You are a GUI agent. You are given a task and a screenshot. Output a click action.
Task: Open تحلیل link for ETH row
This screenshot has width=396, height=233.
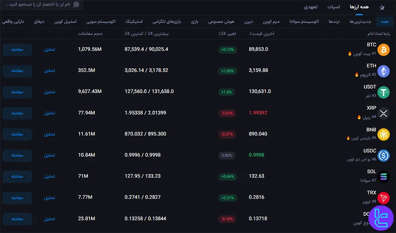pyautogui.click(x=49, y=71)
